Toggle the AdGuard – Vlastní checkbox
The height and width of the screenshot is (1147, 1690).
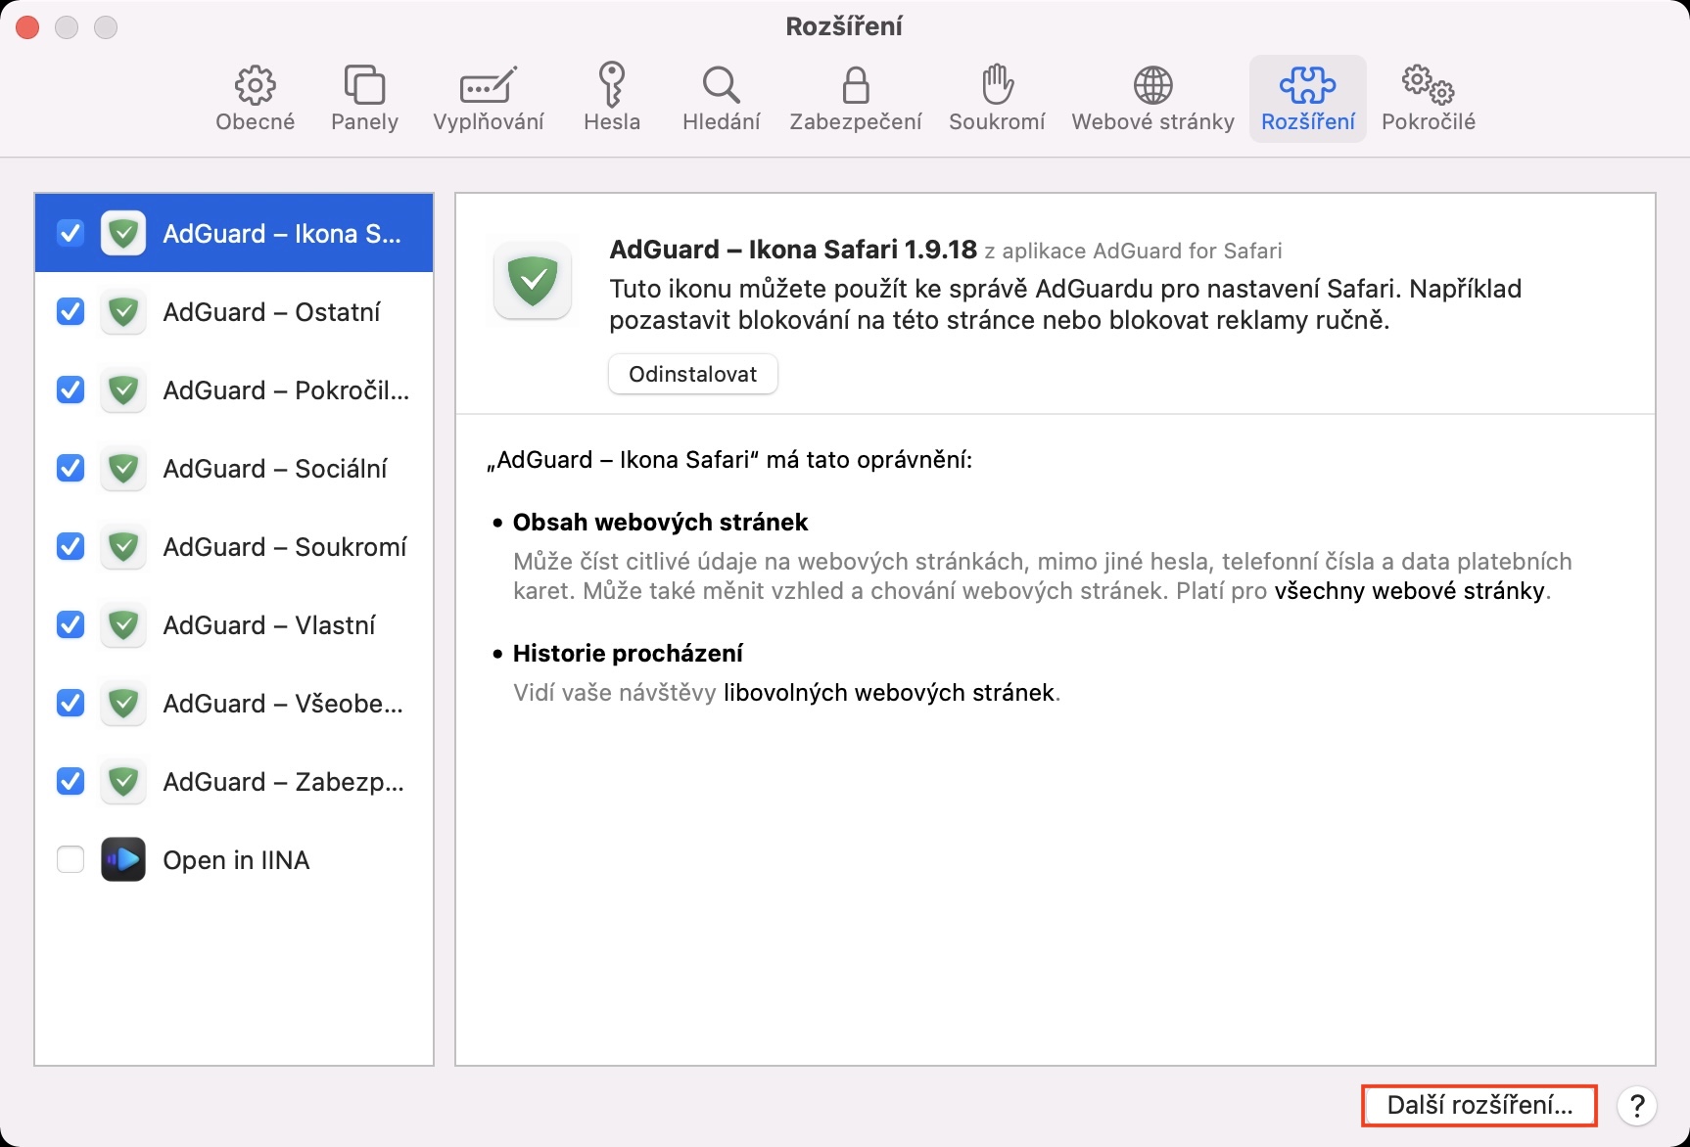pos(70,624)
